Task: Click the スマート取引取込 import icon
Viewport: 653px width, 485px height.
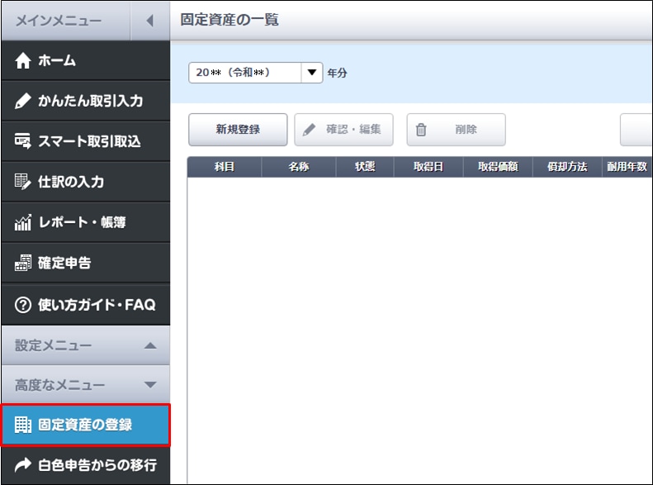Action: pyautogui.click(x=22, y=141)
